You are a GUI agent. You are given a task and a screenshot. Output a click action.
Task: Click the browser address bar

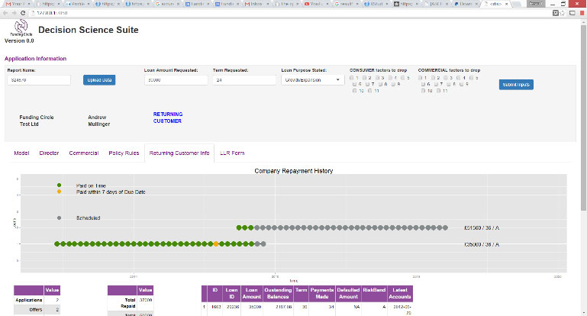click(289, 13)
